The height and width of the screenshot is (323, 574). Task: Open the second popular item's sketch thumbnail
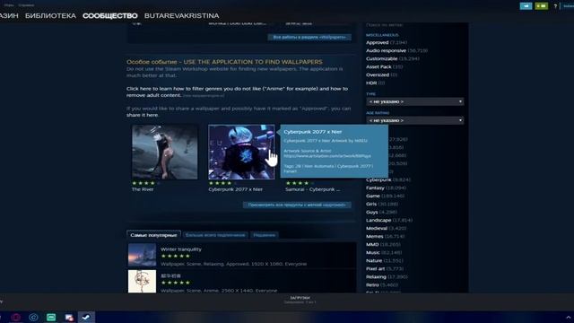pos(142,281)
